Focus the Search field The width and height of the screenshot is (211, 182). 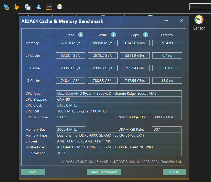[200, 7]
